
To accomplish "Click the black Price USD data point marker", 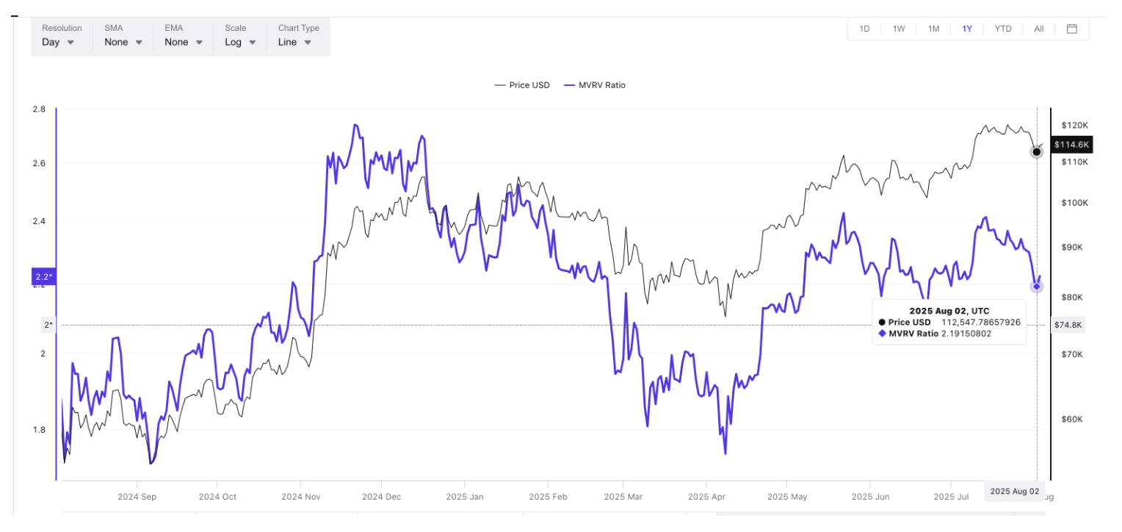I will tap(1036, 152).
